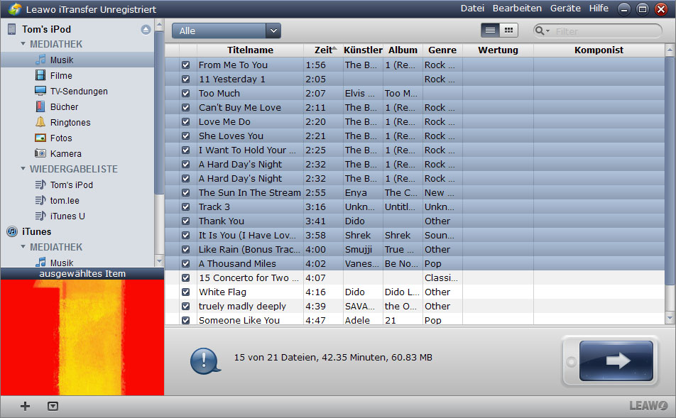Select the iTunes U playlist icon
Image resolution: width=676 pixels, height=418 pixels.
tap(40, 216)
